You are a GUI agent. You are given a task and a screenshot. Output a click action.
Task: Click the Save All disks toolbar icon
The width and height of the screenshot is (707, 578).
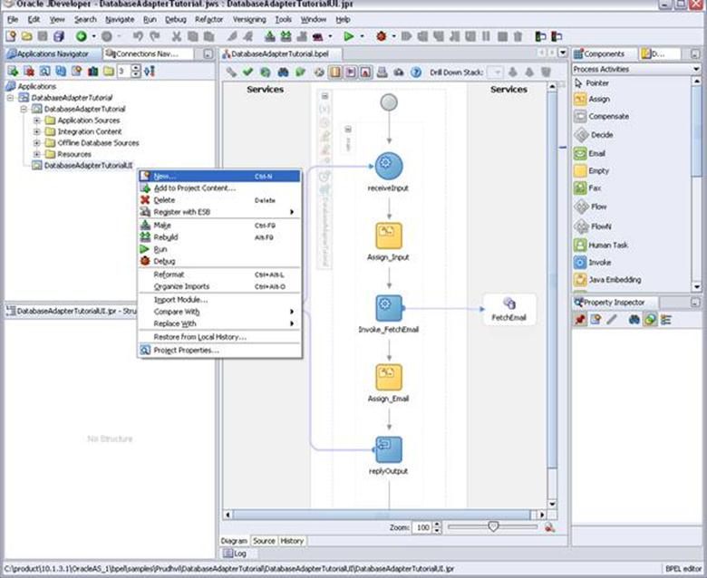tap(59, 36)
